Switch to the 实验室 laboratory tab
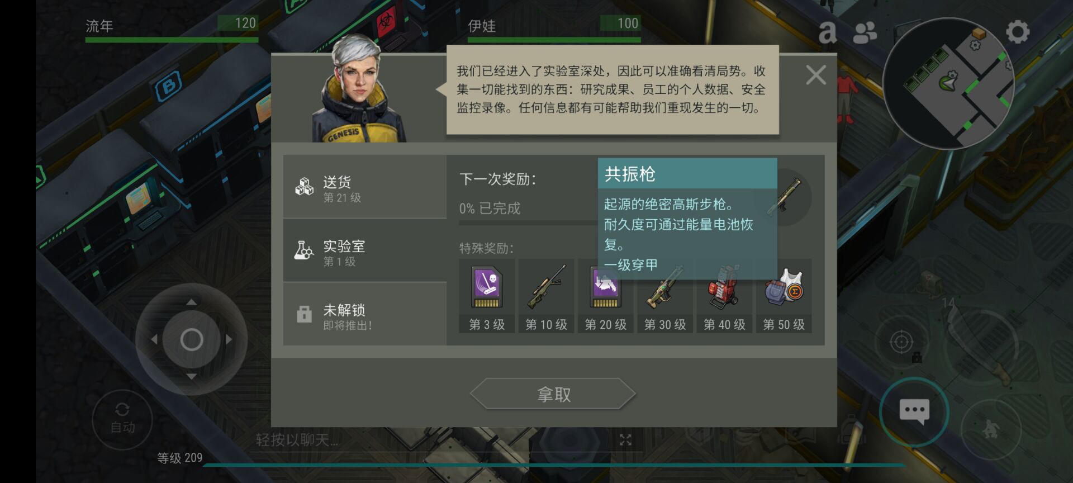The width and height of the screenshot is (1073, 483). coord(365,251)
